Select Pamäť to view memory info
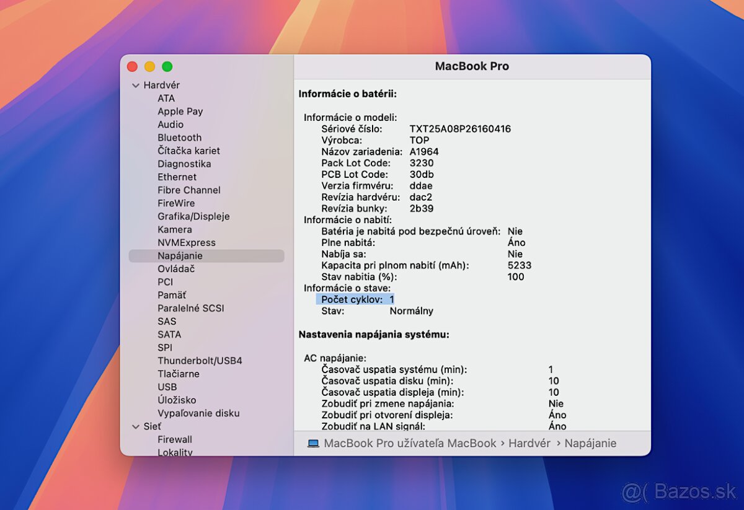 tap(172, 294)
